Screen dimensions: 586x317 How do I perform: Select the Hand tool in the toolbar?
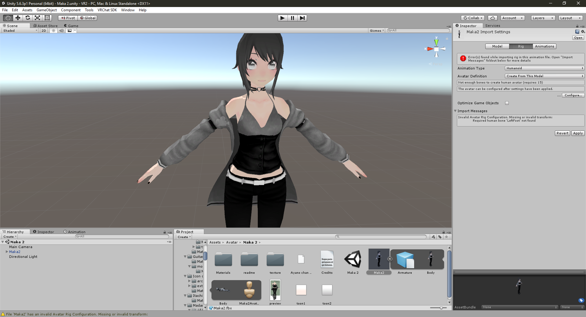click(x=8, y=18)
